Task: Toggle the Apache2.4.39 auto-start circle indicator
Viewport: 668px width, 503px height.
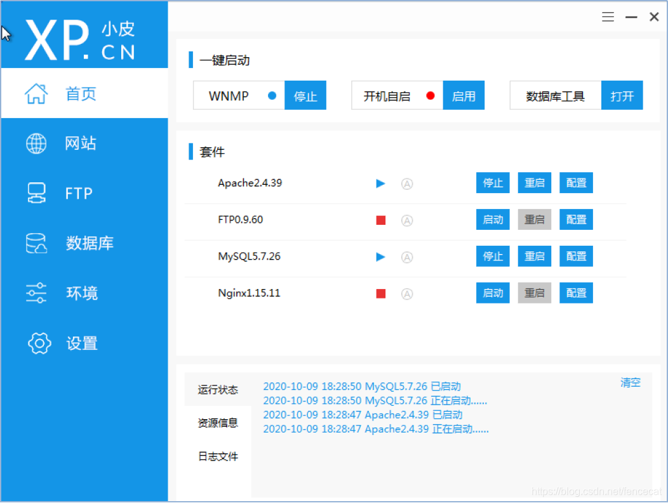Action: (406, 184)
